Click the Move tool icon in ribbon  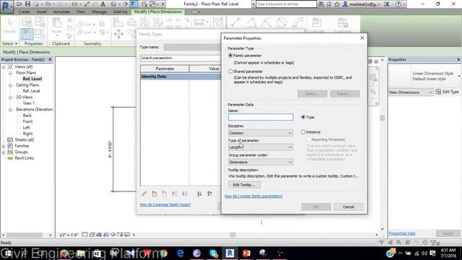pos(118,34)
